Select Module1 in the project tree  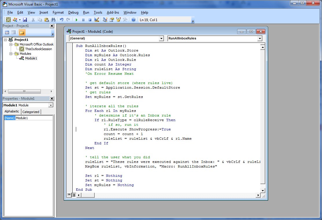[31, 58]
